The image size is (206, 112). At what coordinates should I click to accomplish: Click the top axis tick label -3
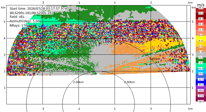coord(42,3)
